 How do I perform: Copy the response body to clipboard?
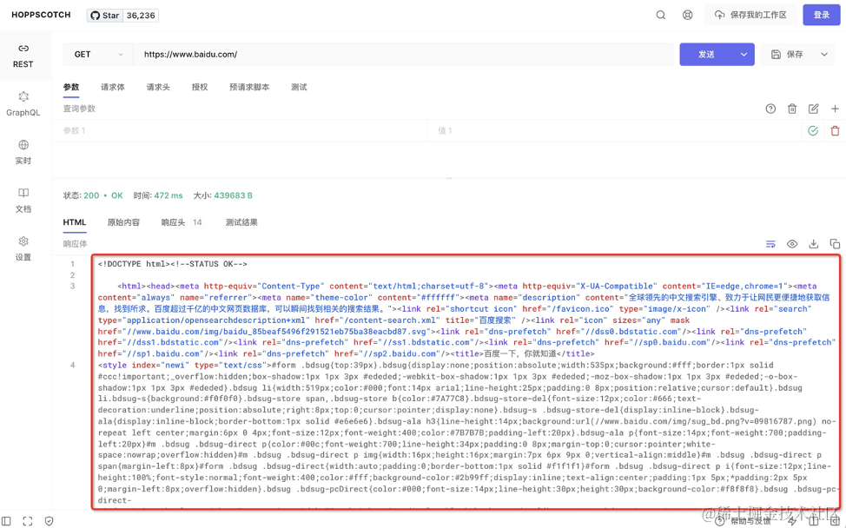835,244
